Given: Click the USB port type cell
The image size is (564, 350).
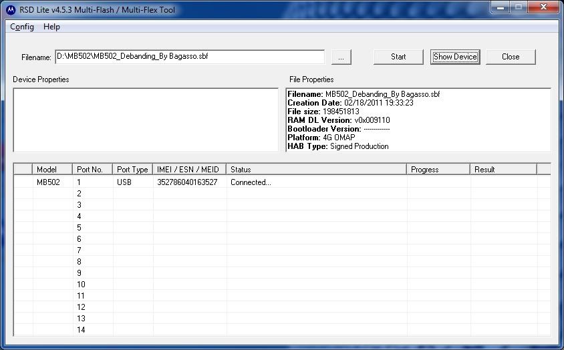Looking at the screenshot, I should point(124,182).
